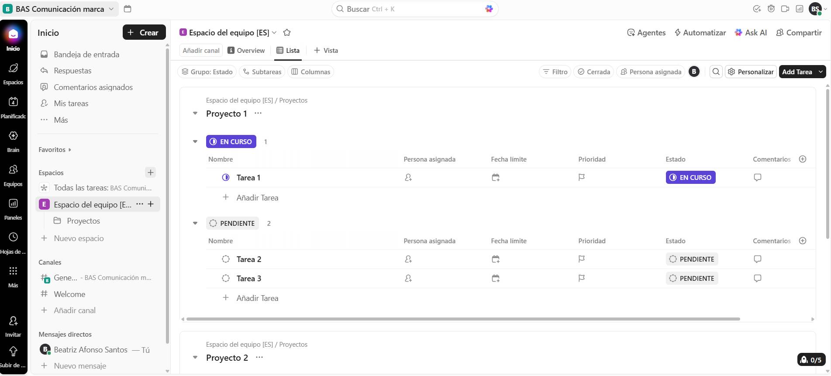Open the Más grid icon in rail
This screenshot has height=376, width=831.
[13, 271]
